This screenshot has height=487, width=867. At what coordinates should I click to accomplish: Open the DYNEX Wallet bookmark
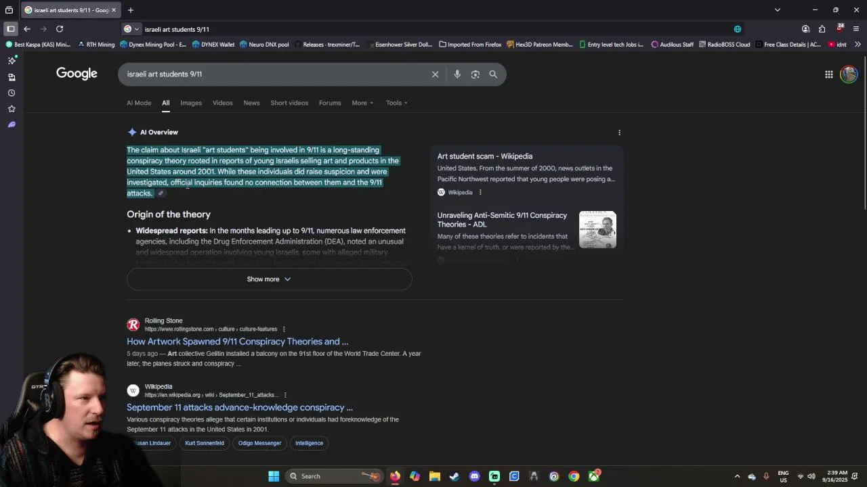click(x=213, y=45)
